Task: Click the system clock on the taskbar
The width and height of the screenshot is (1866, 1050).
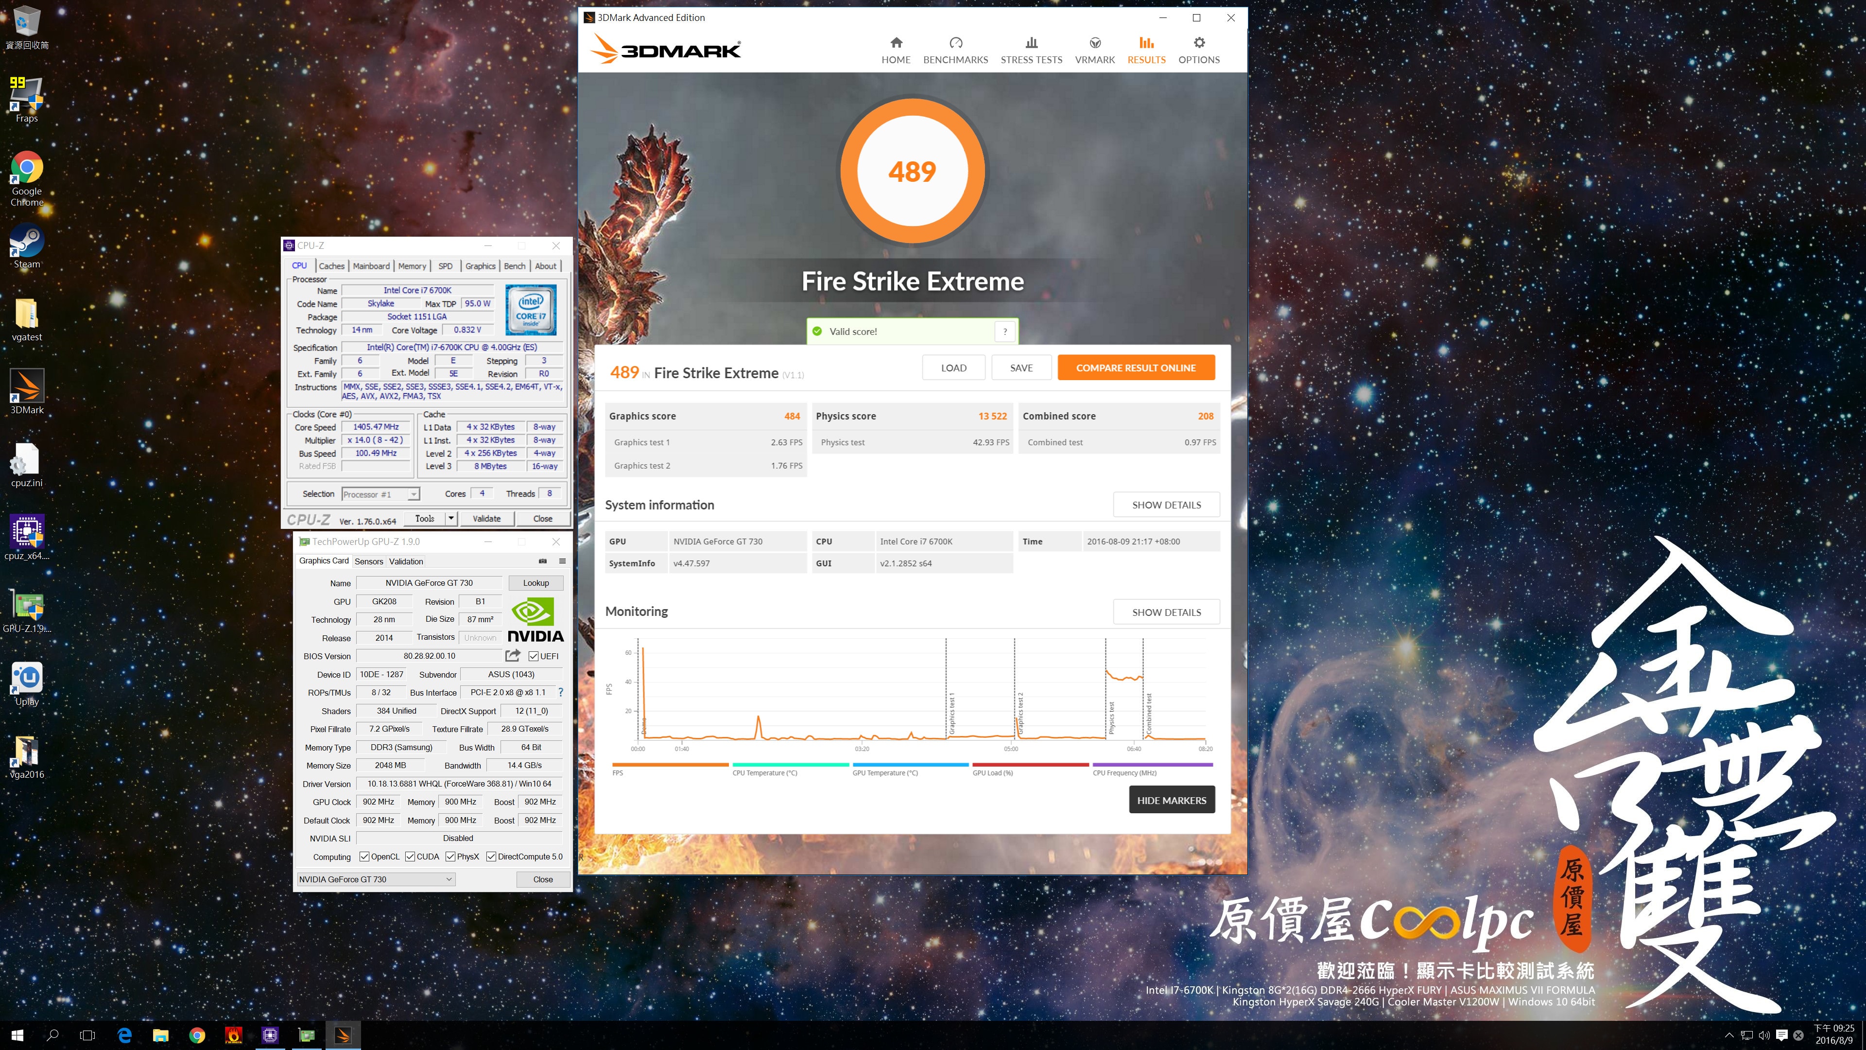Action: pos(1834,1034)
